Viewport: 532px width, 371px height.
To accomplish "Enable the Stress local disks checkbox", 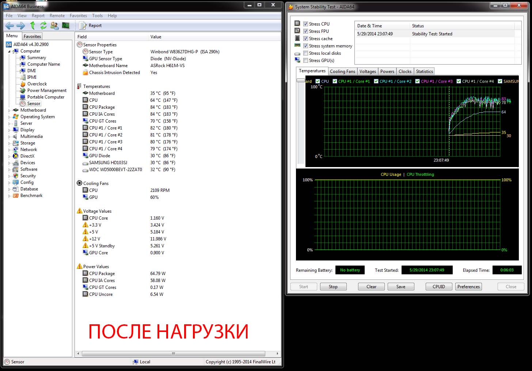I will coord(305,53).
